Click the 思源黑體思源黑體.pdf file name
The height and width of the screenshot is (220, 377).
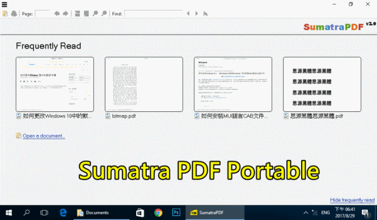coord(316,116)
